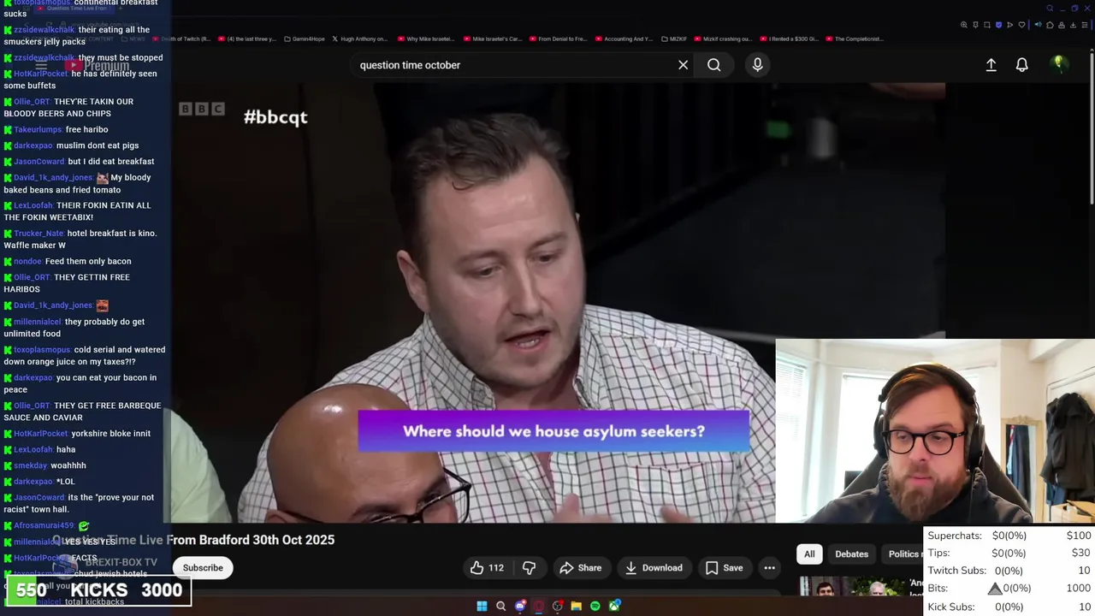This screenshot has width=1095, height=616.
Task: Open the Xbox app from taskbar
Action: pyautogui.click(x=614, y=607)
